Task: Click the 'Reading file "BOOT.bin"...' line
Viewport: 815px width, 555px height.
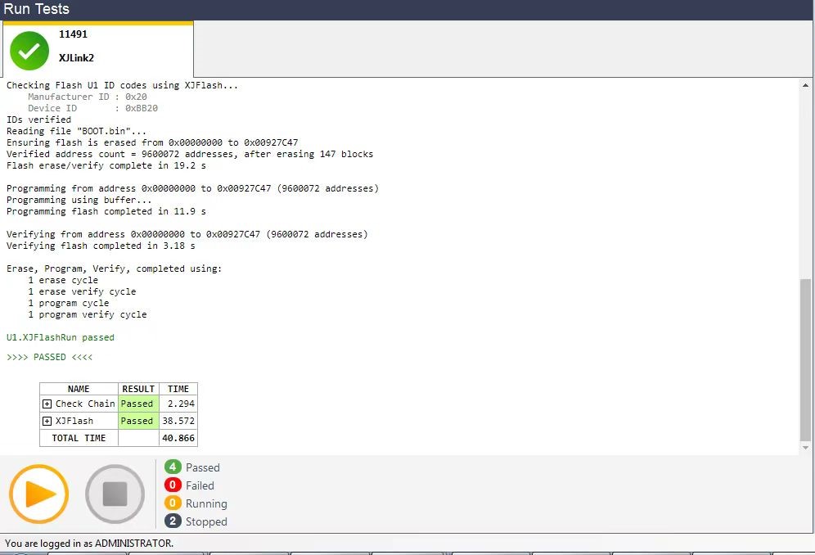Action: coord(76,131)
